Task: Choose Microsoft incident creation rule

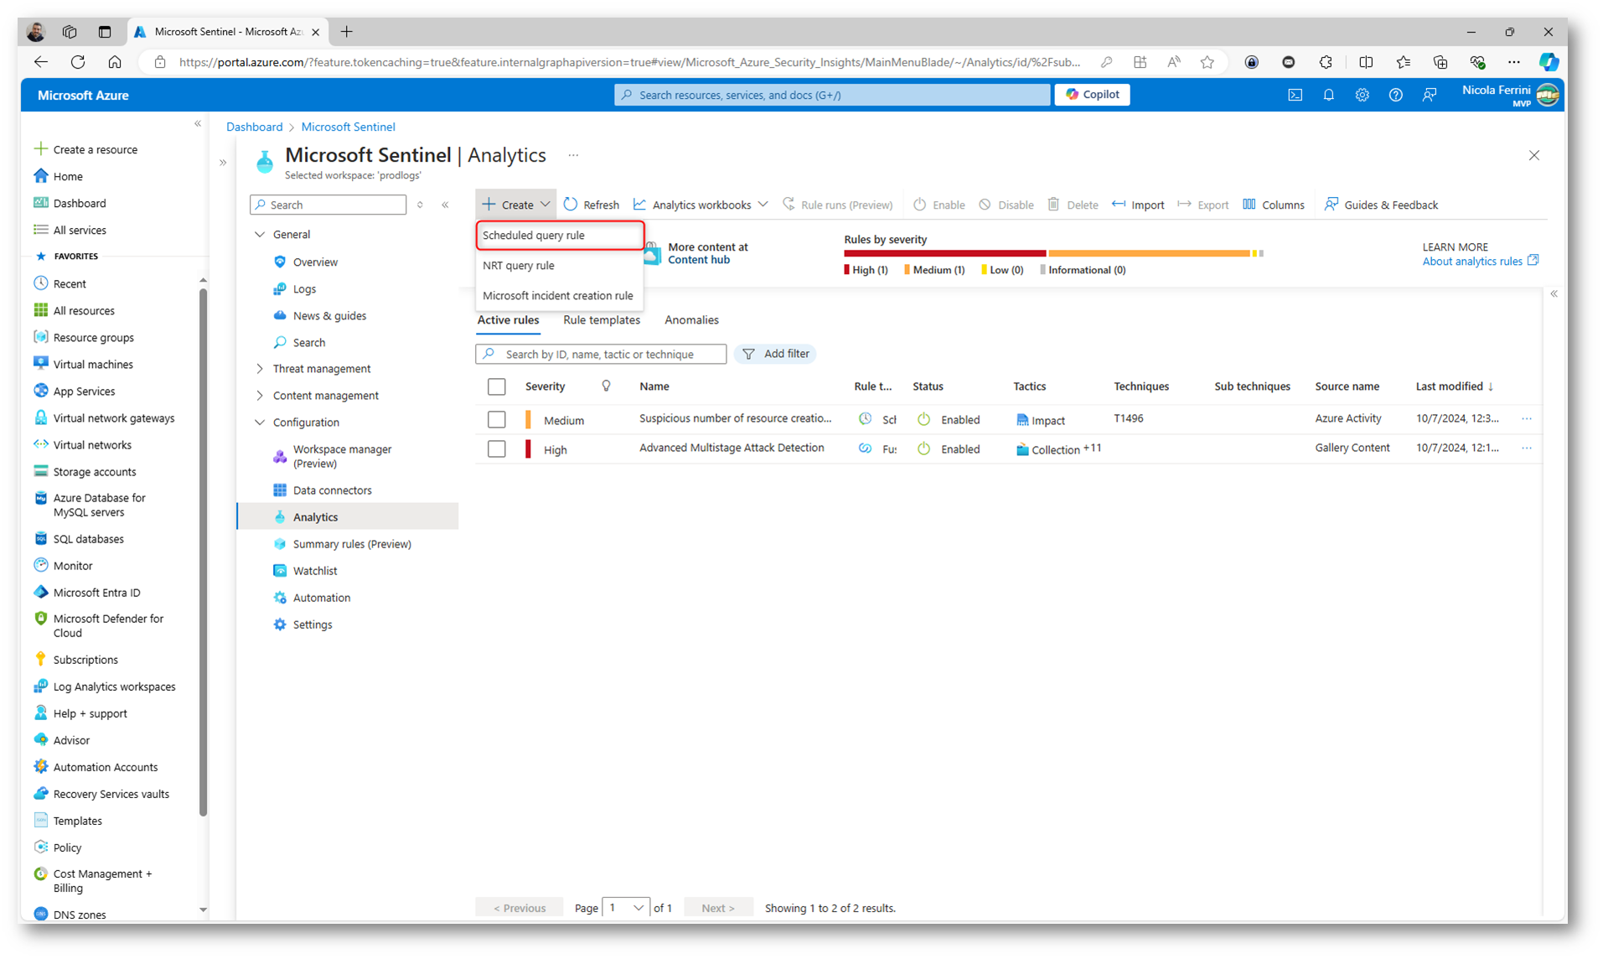Action: click(x=560, y=296)
